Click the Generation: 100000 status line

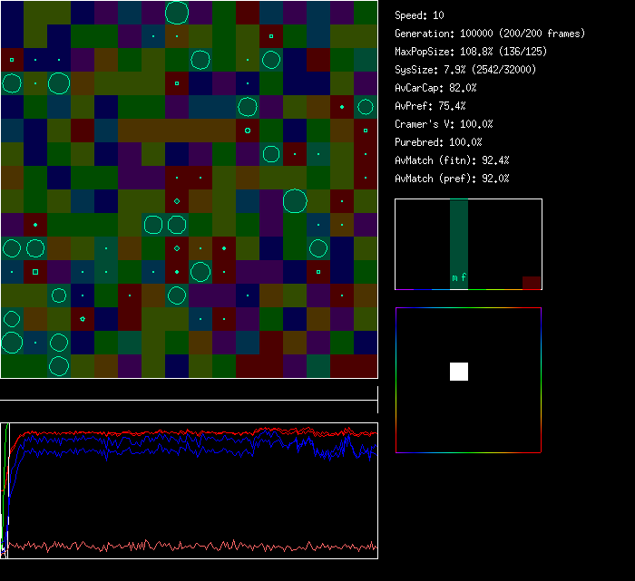pyautogui.click(x=490, y=34)
